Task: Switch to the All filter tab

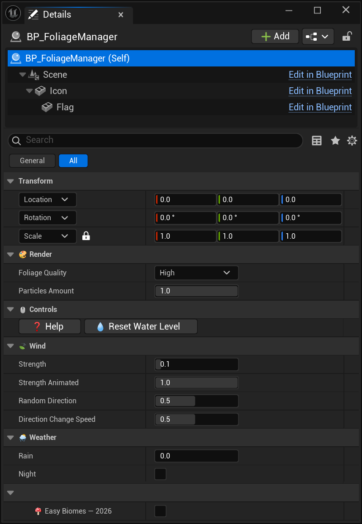Action: pyautogui.click(x=73, y=161)
